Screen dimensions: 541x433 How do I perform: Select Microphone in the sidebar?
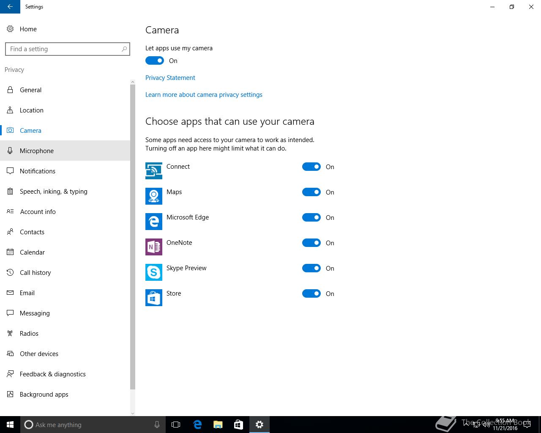pyautogui.click(x=65, y=151)
